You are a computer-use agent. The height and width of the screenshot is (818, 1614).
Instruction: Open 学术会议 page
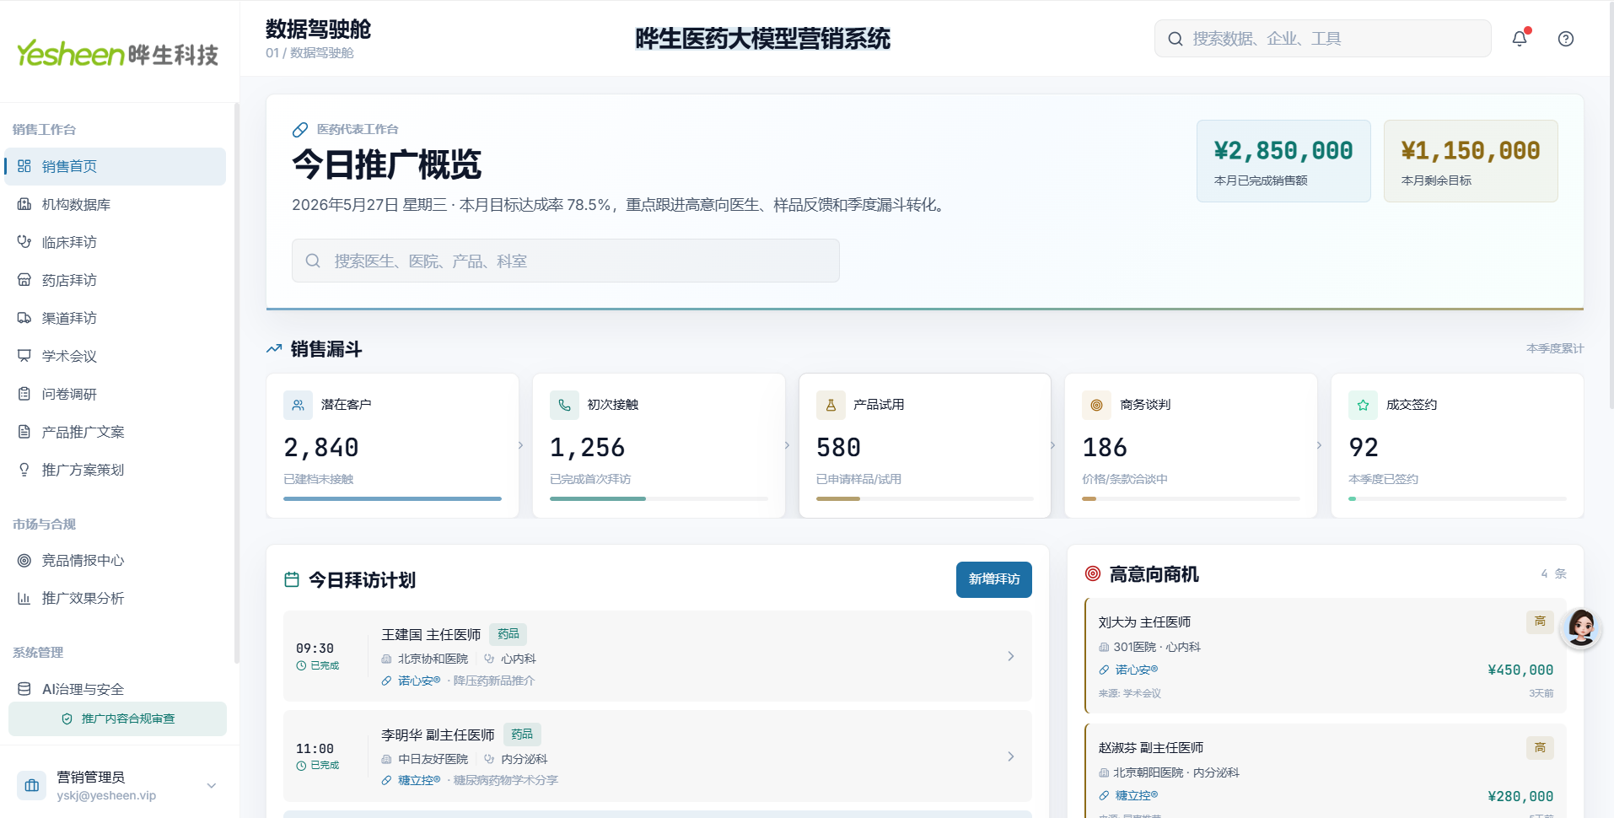tap(116, 356)
